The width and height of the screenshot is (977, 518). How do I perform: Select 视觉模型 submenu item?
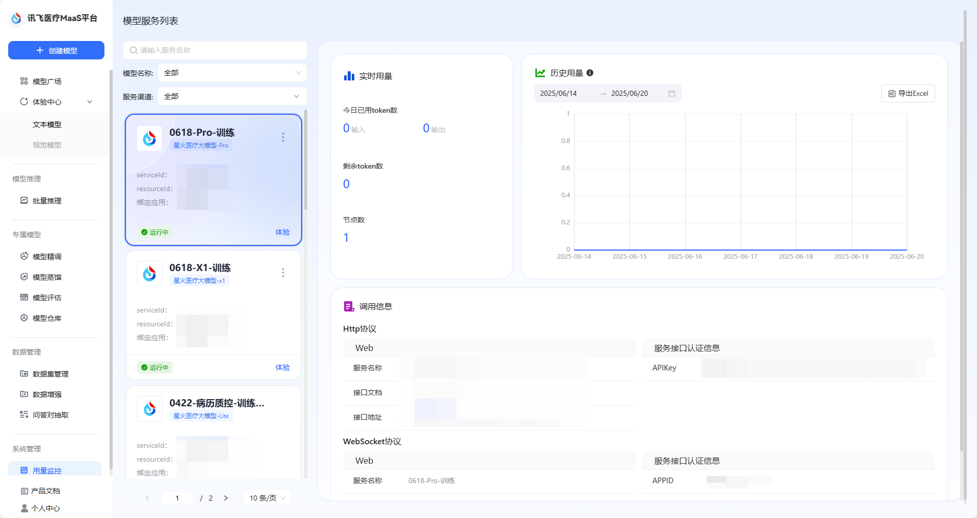(x=47, y=145)
